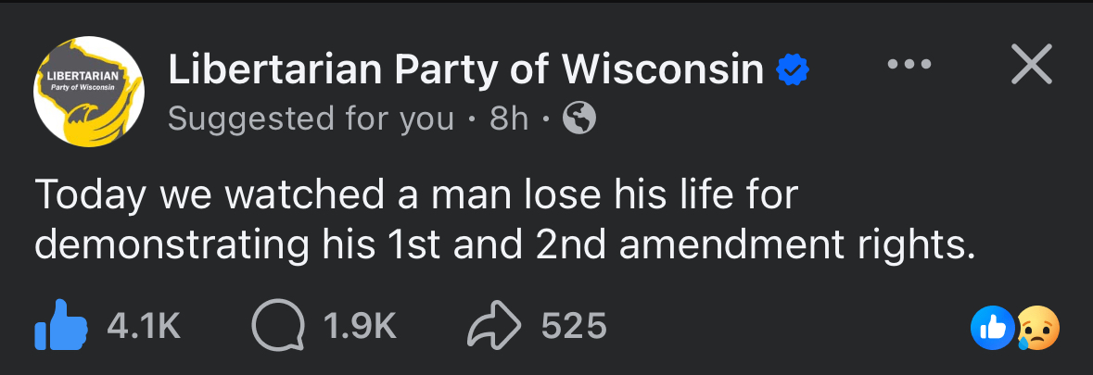Click the blue like reaction emoji
1093x375 pixels.
(991, 326)
